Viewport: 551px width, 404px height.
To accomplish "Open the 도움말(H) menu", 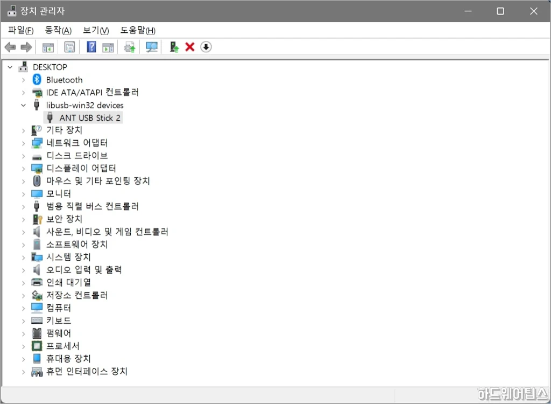I will (x=138, y=30).
